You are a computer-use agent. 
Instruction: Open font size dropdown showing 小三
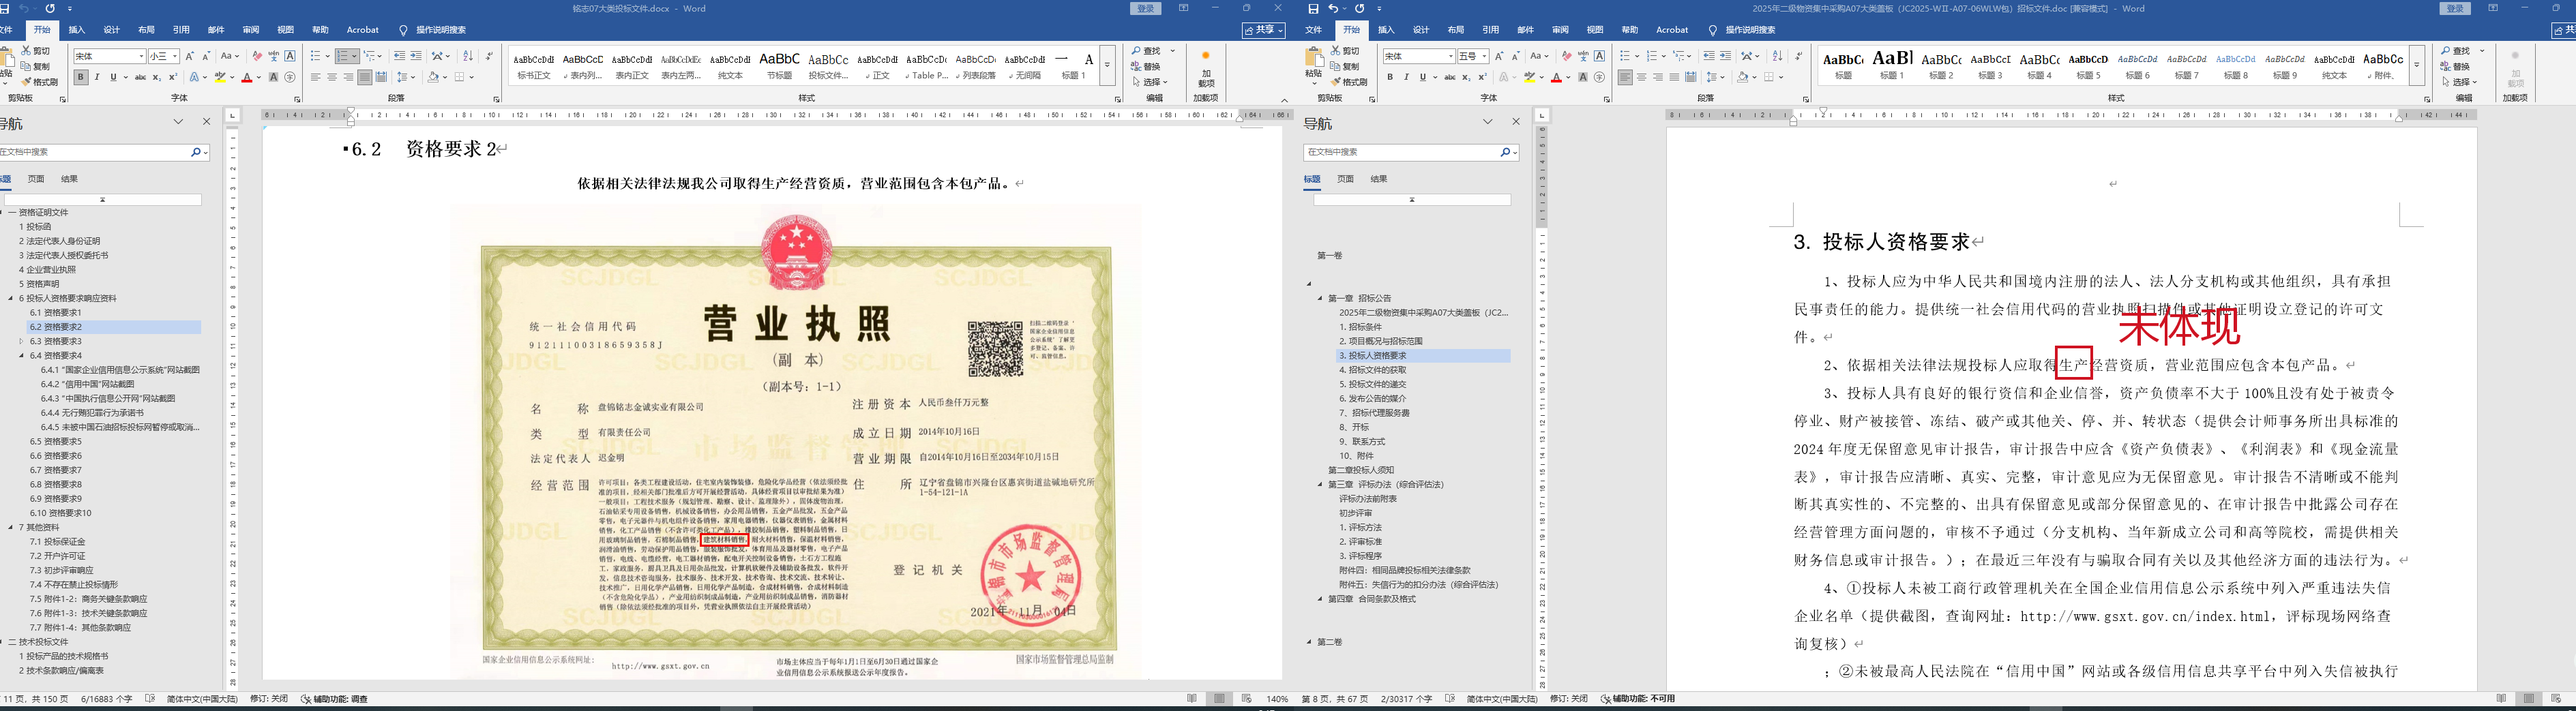pos(175,56)
